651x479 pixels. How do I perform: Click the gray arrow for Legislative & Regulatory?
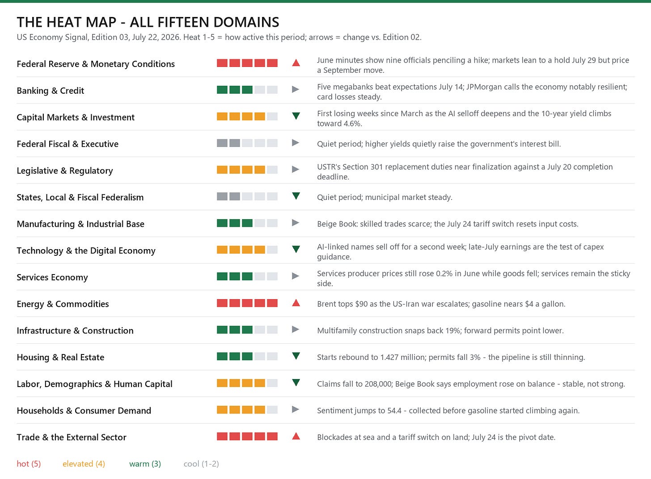[x=296, y=170]
